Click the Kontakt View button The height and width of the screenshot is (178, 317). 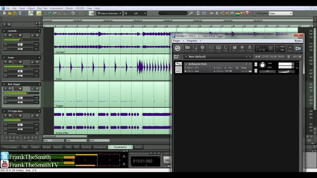click(290, 48)
